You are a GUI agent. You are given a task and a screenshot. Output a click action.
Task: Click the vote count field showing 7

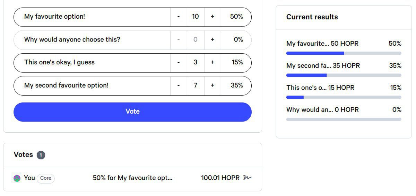point(196,85)
